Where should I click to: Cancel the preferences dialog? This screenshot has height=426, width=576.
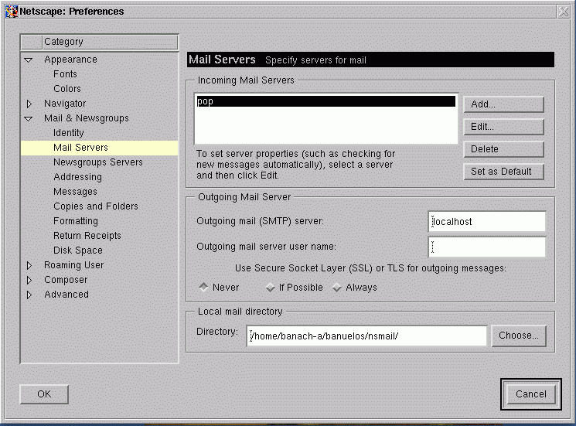531,394
